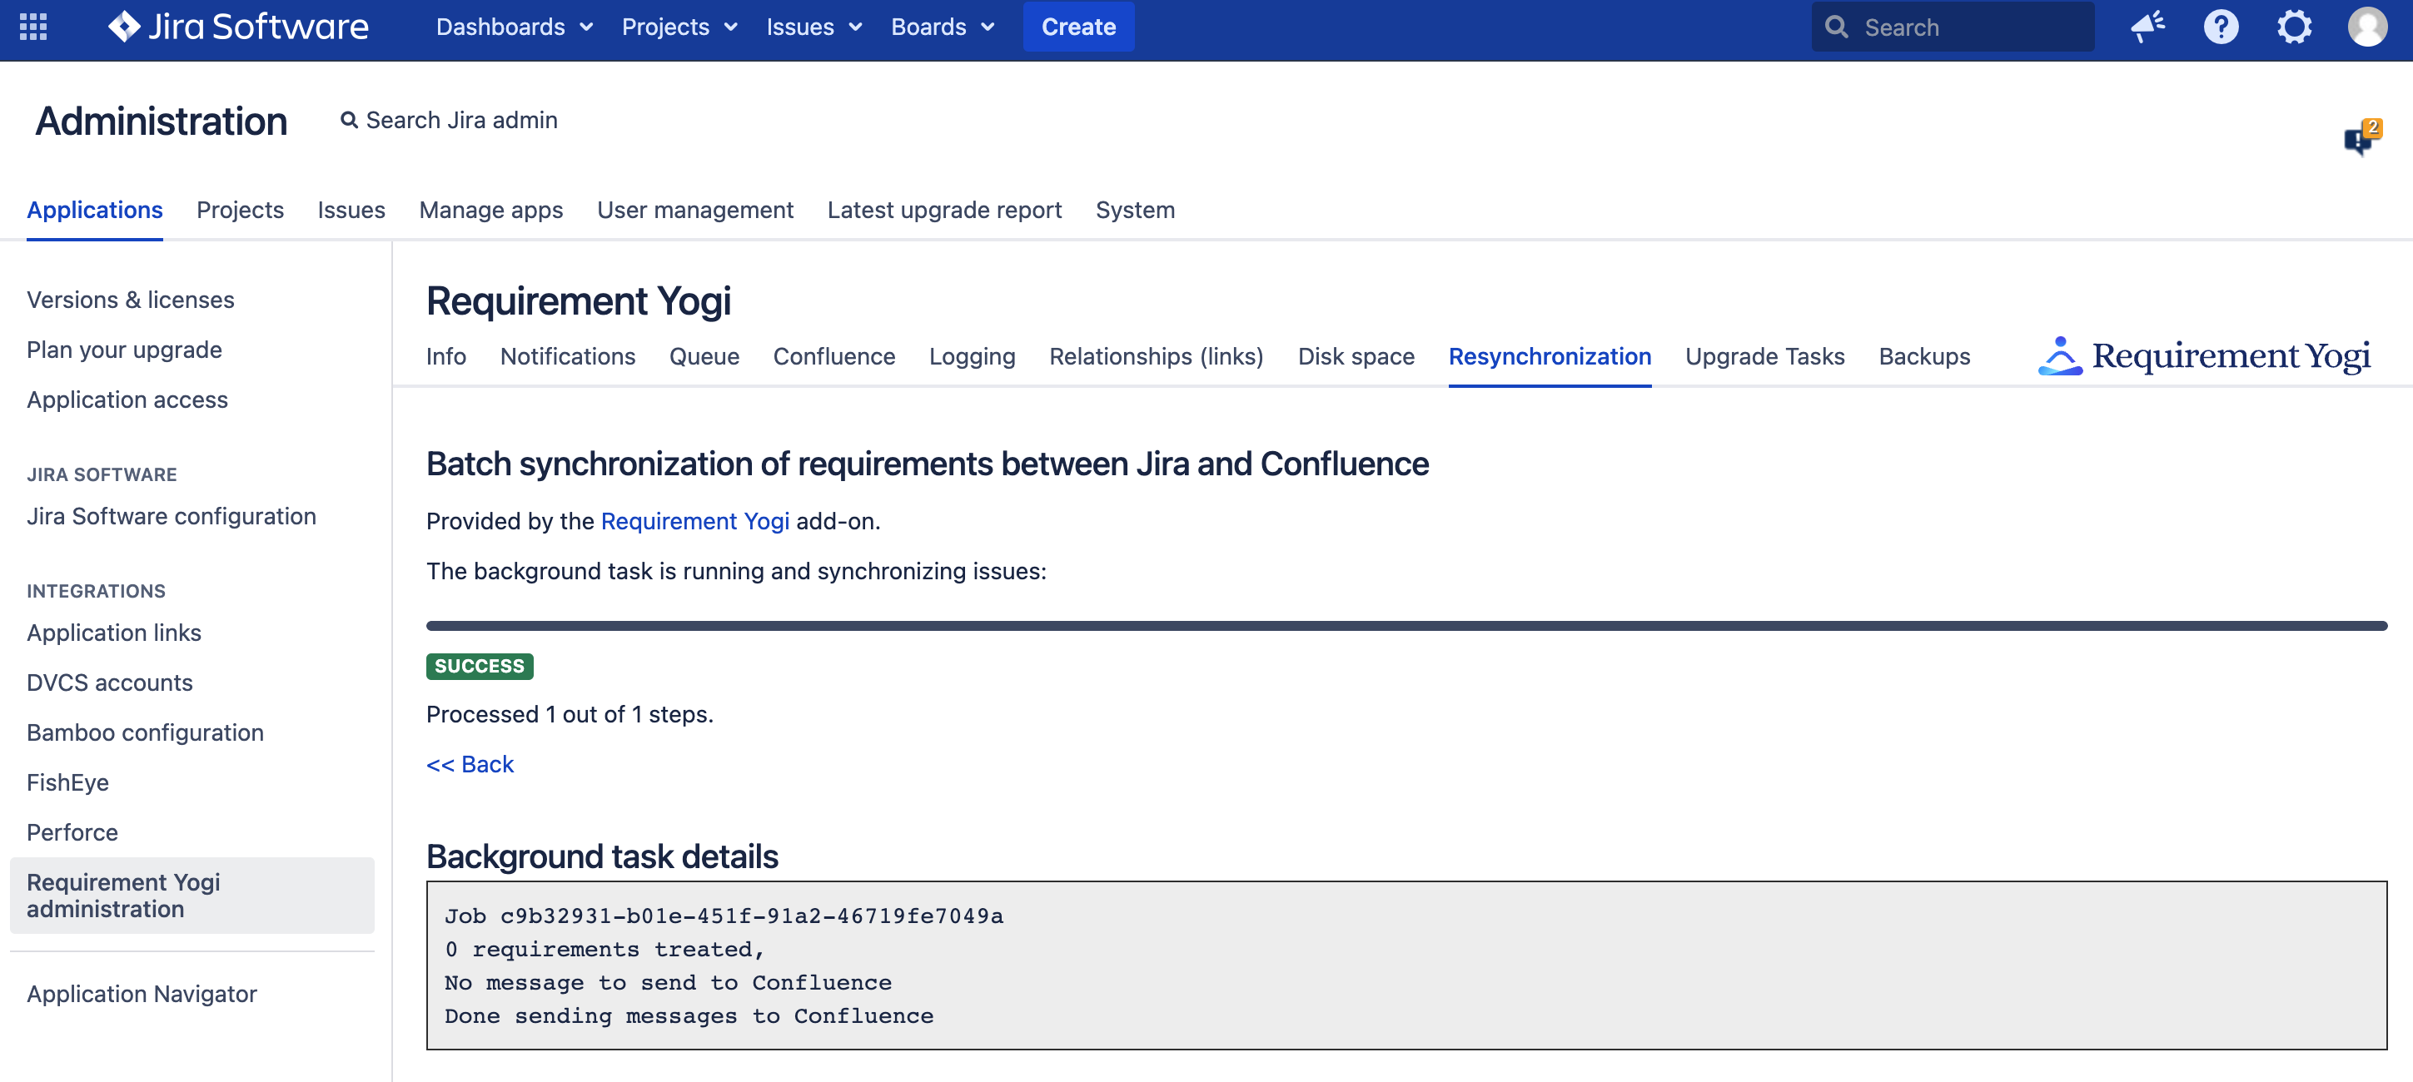
Task: Click the Requirement Yogi logo image
Action: pyautogui.click(x=2203, y=355)
